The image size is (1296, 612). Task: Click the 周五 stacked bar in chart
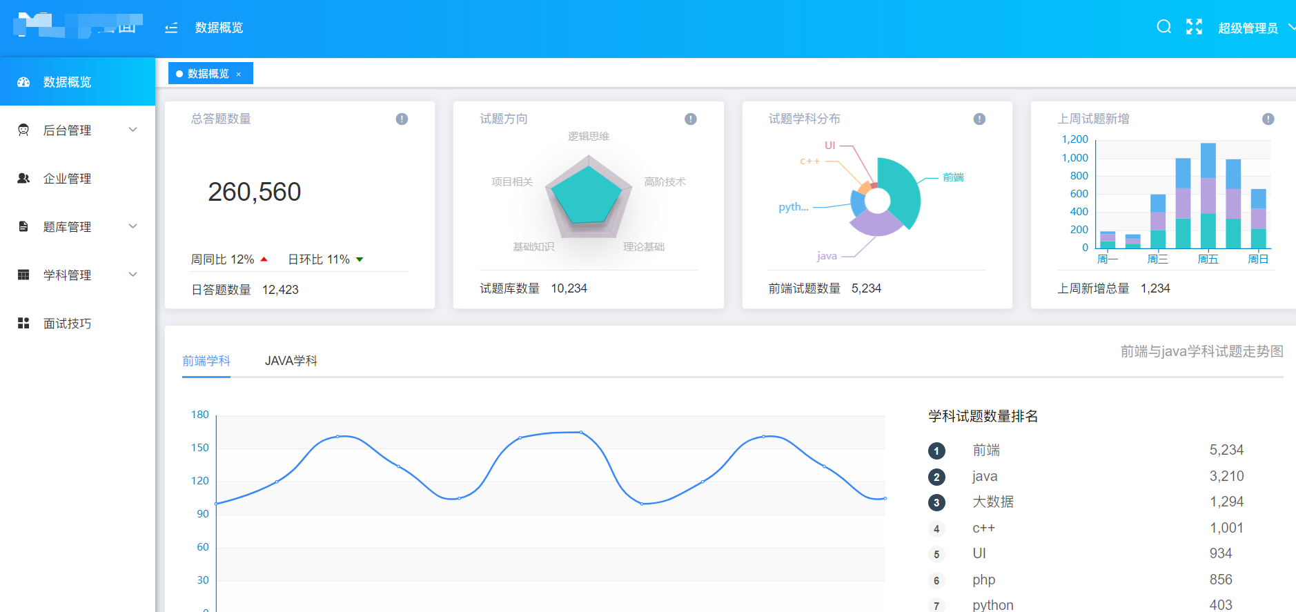(1208, 196)
